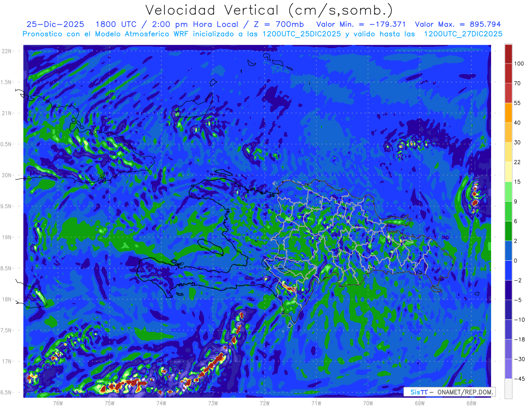Screen dimensions: 529x409
Task: Click the '74W' longitude label
Action: click(x=161, y=403)
